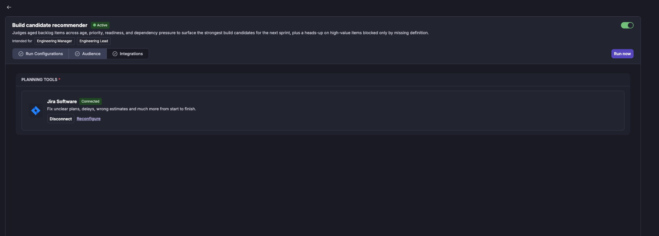Switch to the Audience tab
The height and width of the screenshot is (236, 659).
click(88, 54)
